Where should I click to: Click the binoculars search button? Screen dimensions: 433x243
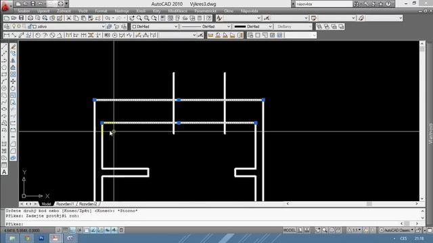coord(357,4)
